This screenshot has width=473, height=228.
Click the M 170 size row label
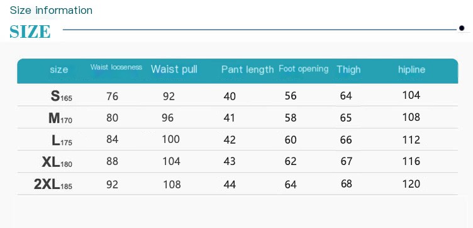60,118
